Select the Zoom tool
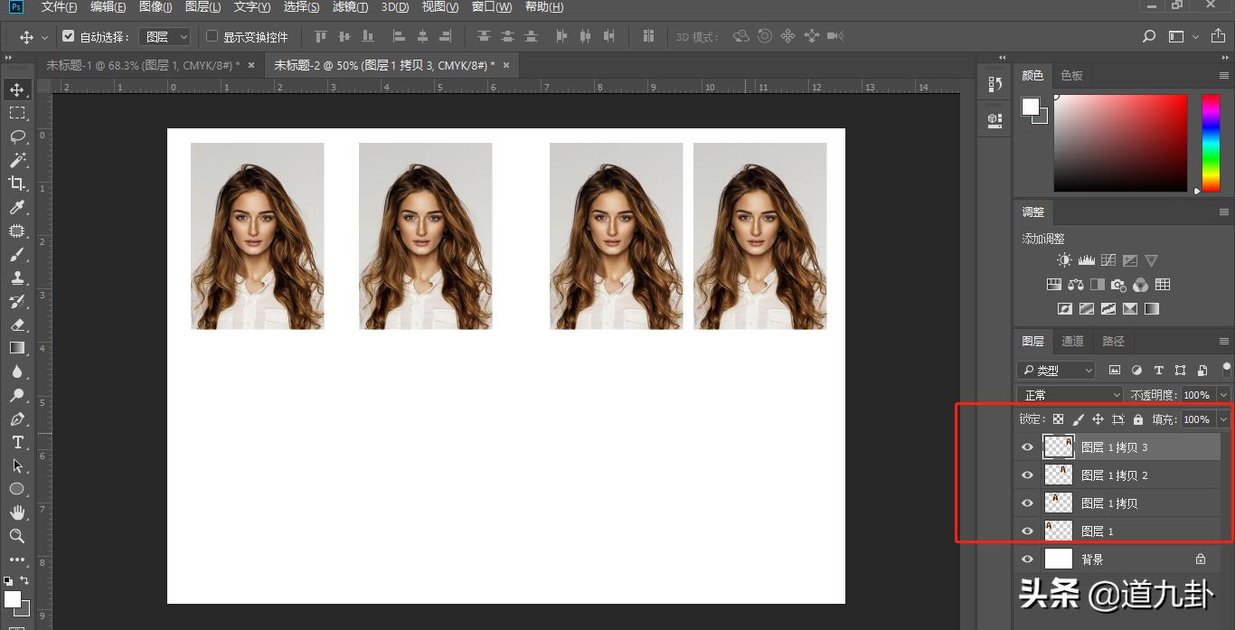 17,536
